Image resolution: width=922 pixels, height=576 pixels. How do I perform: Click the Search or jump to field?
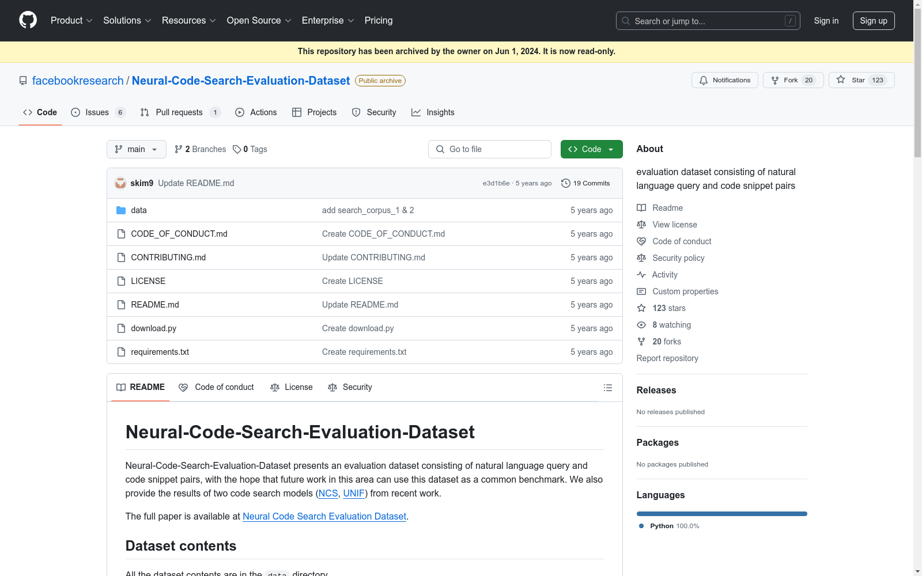[x=708, y=21]
